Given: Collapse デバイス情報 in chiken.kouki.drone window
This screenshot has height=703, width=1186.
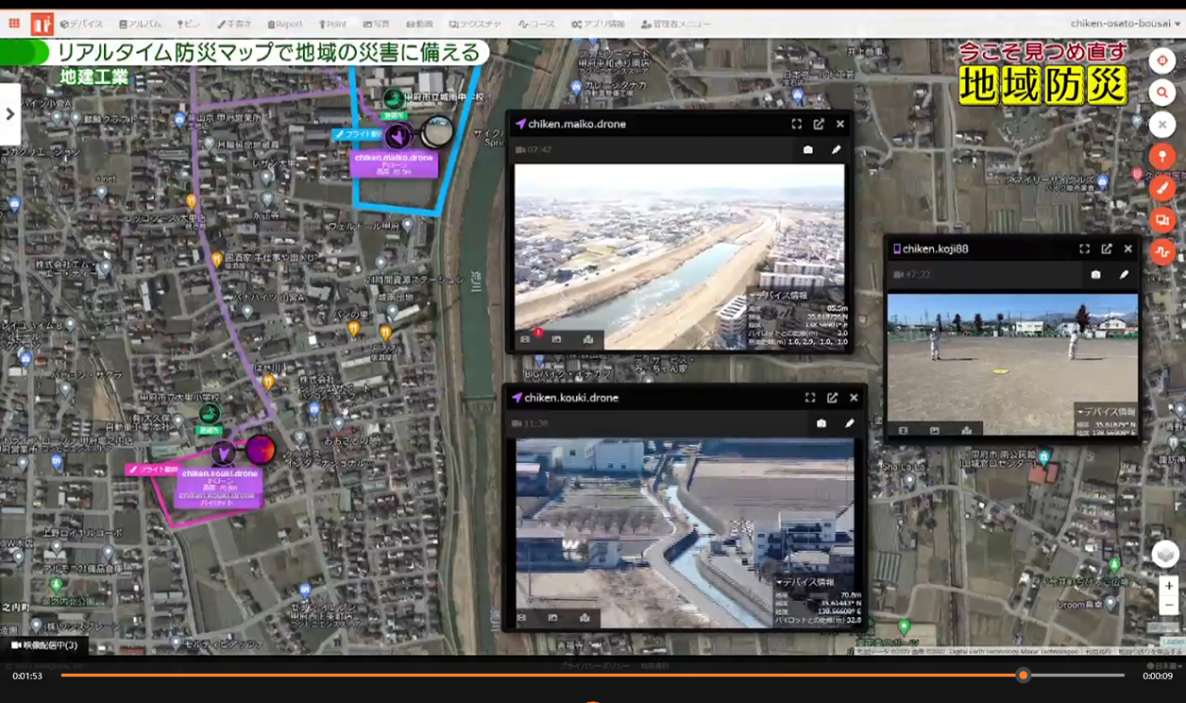Looking at the screenshot, I should [805, 582].
